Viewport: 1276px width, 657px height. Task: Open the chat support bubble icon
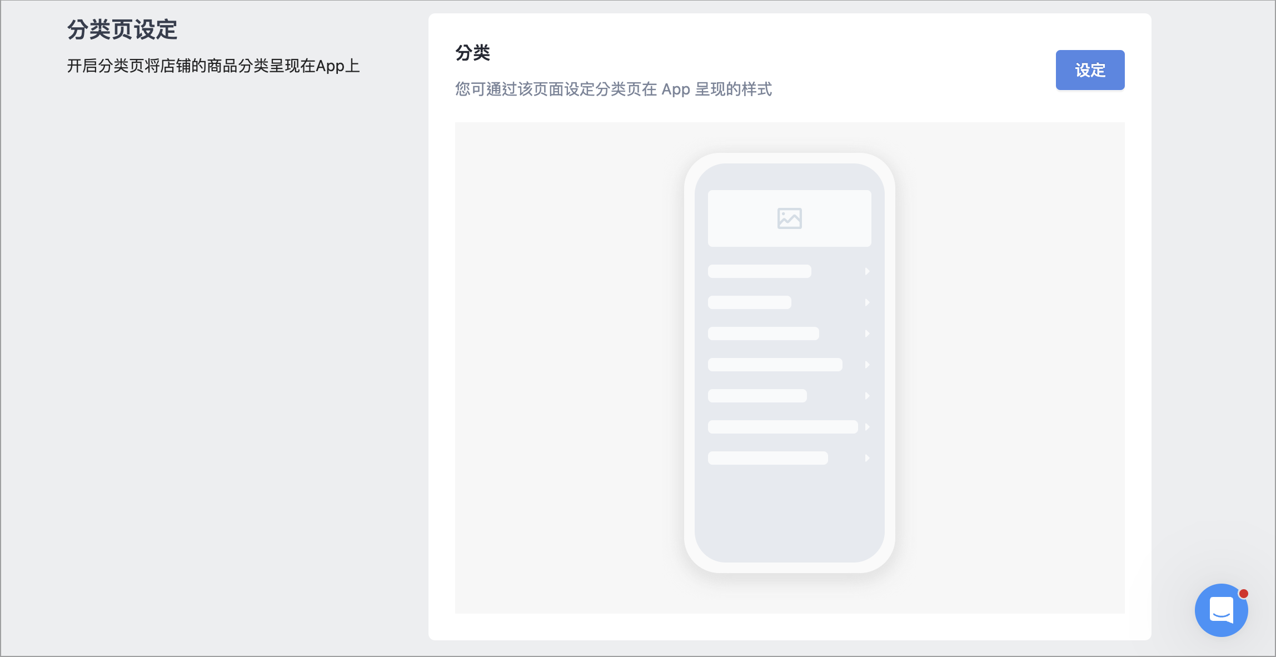[x=1222, y=610]
